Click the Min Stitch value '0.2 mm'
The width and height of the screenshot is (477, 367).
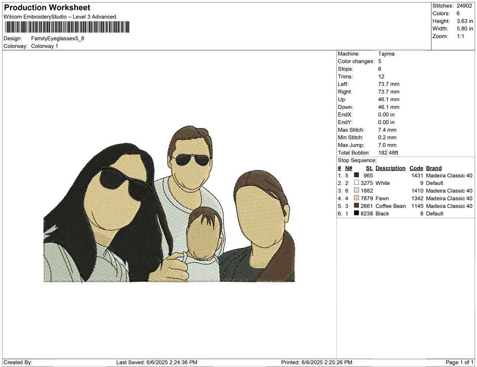coord(387,137)
